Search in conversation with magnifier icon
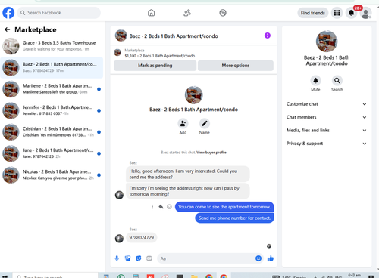Viewport: 379px width, 278px height. tap(337, 81)
